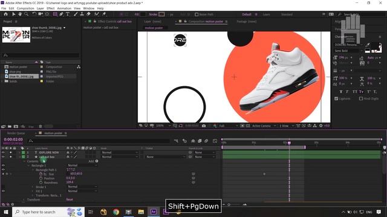Select the Pan Behind anchor point tool

click(47, 14)
